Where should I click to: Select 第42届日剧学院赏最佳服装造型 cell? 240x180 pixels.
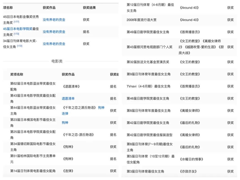point(150,135)
